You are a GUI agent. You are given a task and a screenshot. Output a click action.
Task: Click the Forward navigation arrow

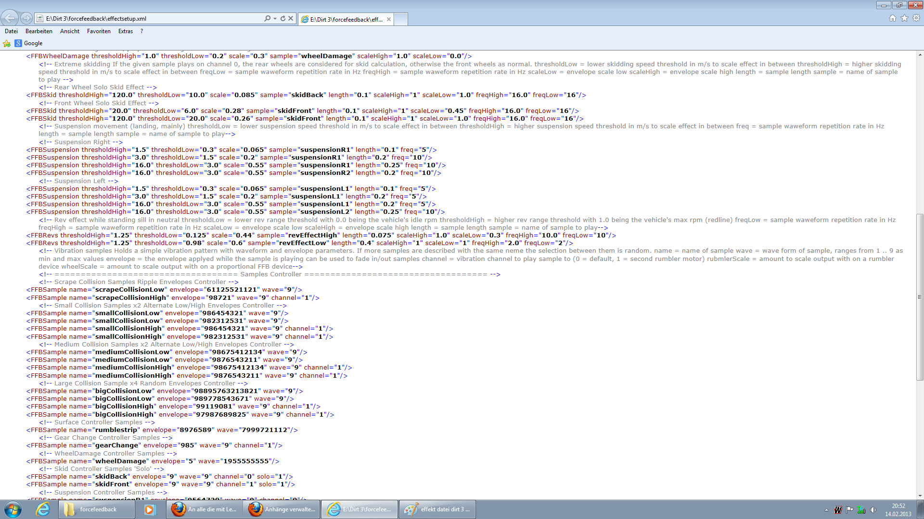click(x=26, y=18)
